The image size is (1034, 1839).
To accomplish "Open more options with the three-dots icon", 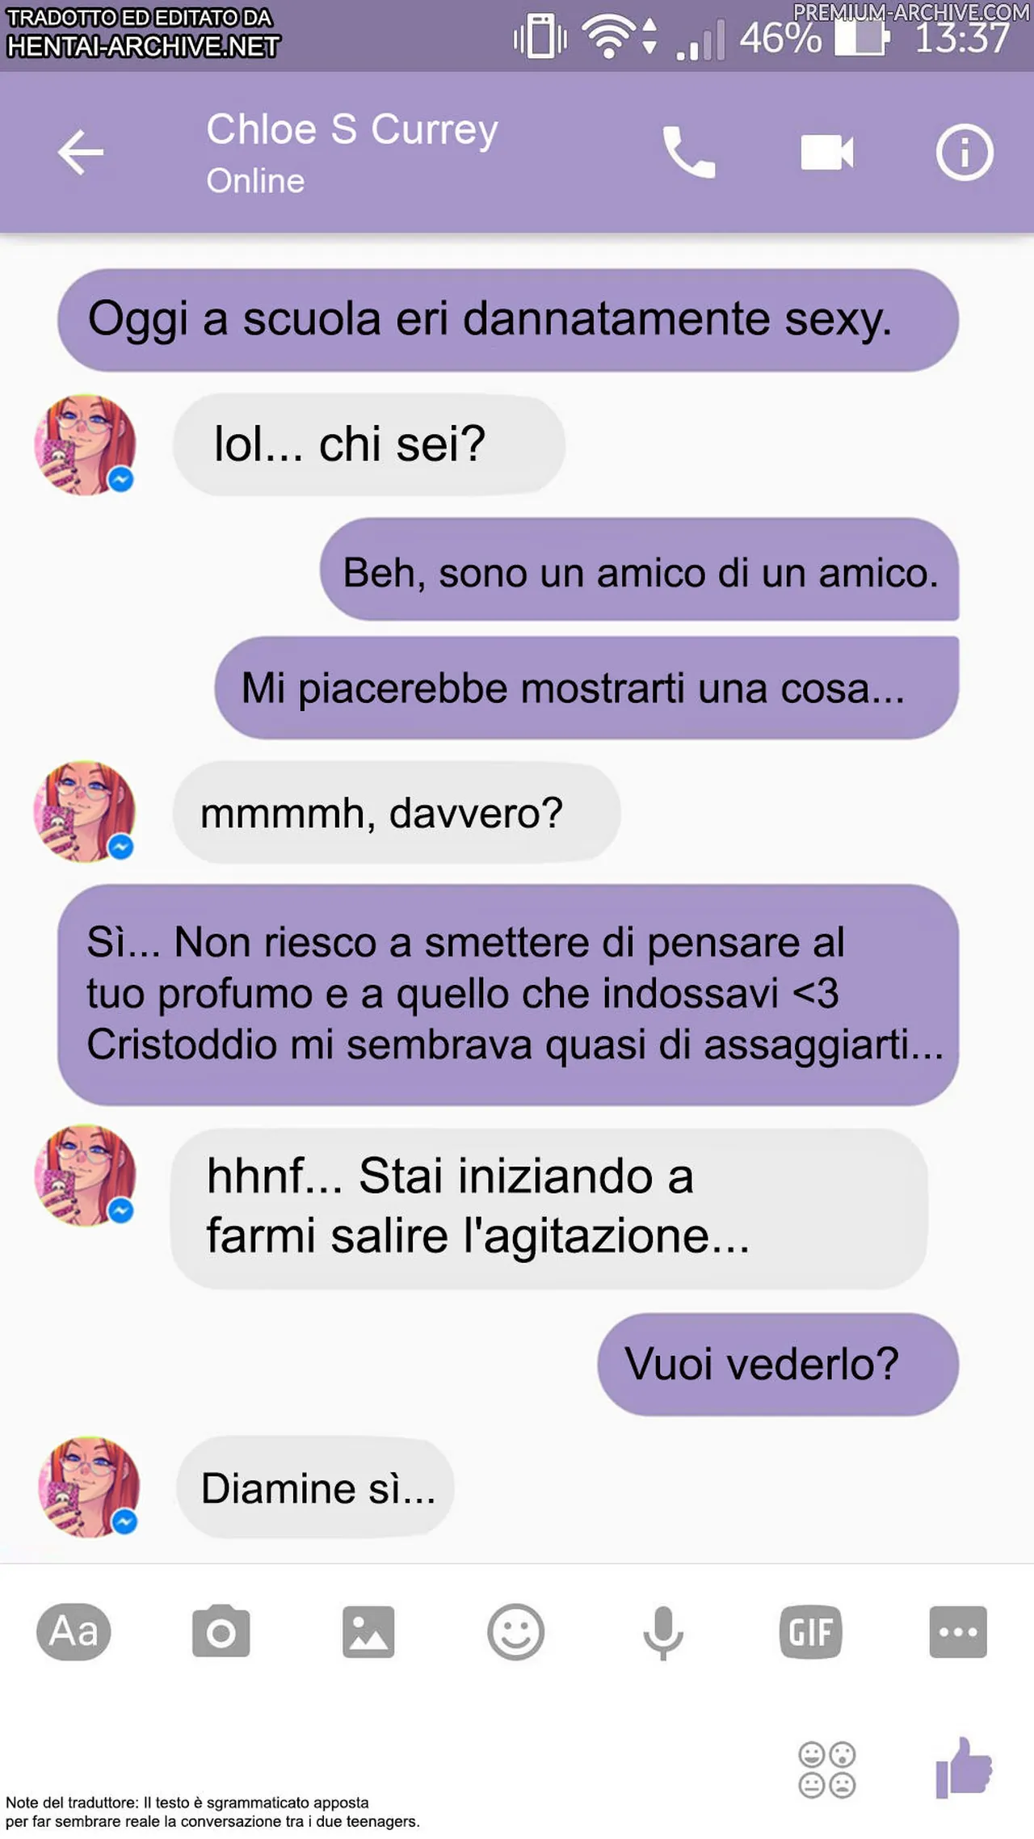I will [x=958, y=1631].
